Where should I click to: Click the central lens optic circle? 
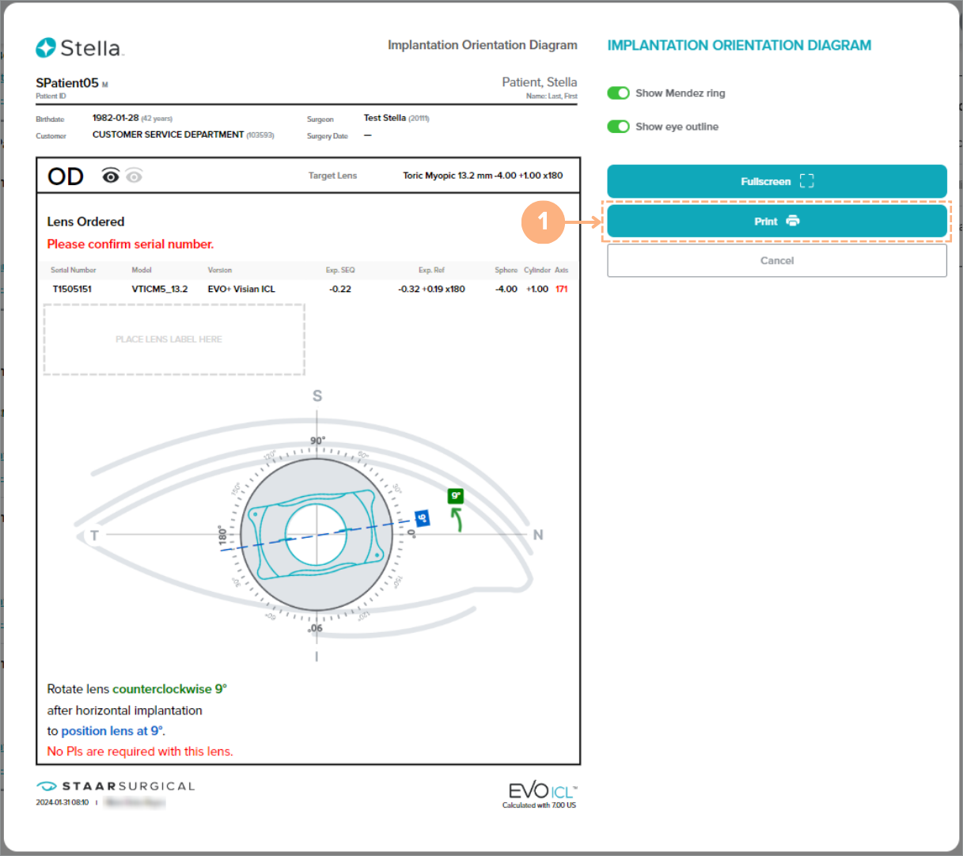pos(316,535)
